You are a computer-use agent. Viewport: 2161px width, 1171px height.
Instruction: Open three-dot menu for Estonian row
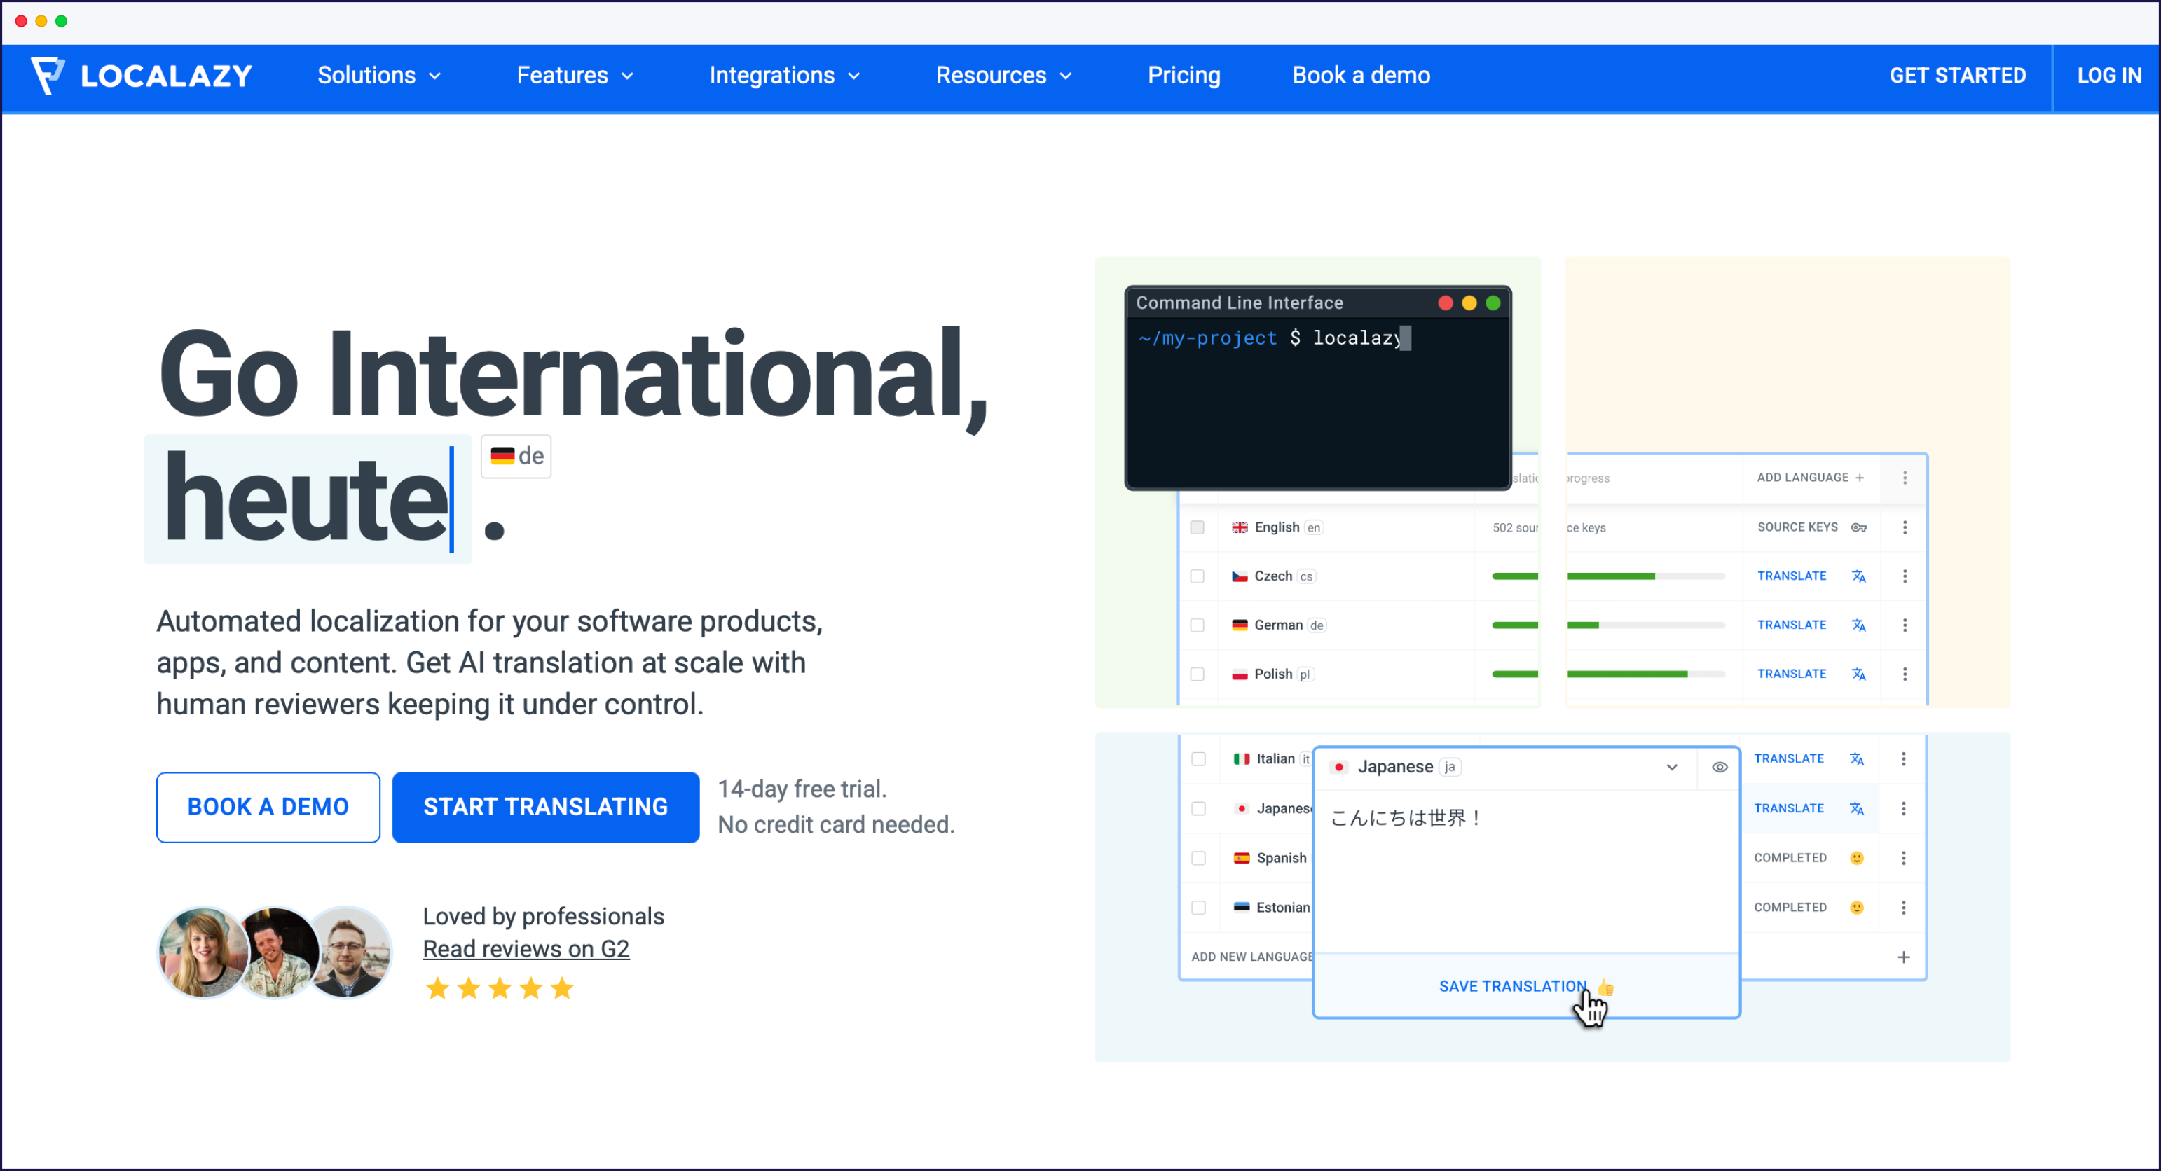tap(1903, 908)
